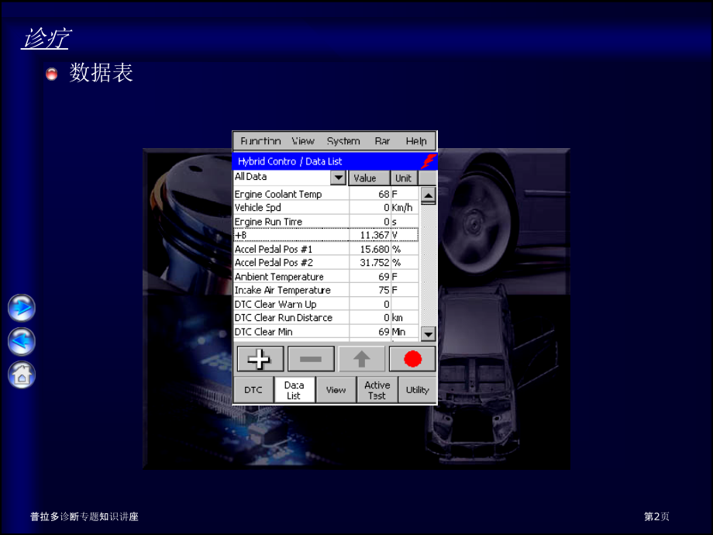The width and height of the screenshot is (713, 535).
Task: Click the plus add-item icon button
Action: (260, 359)
